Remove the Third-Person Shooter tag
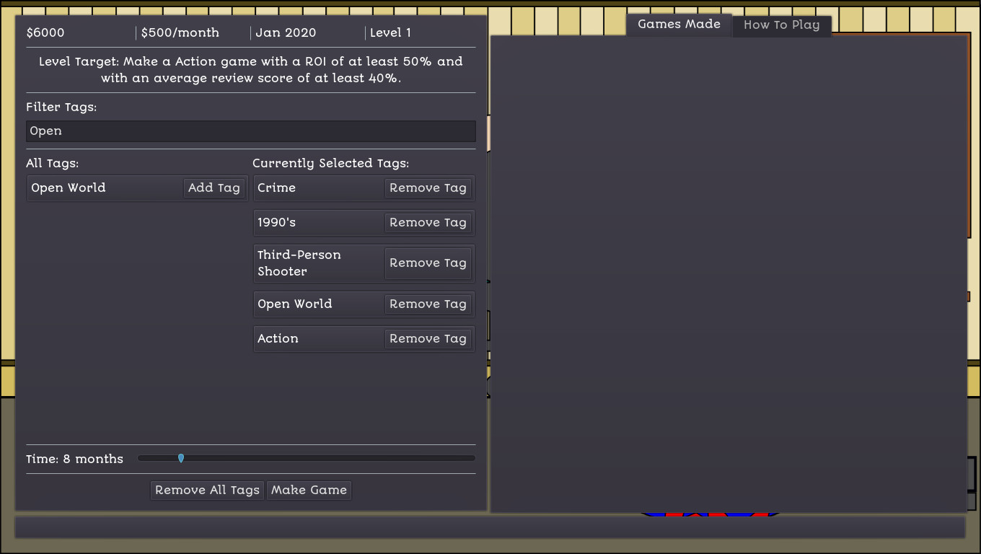The width and height of the screenshot is (981, 554). click(x=428, y=263)
